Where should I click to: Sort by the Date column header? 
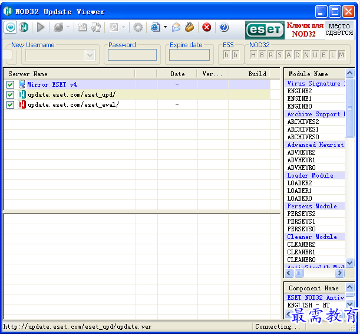pyautogui.click(x=177, y=74)
